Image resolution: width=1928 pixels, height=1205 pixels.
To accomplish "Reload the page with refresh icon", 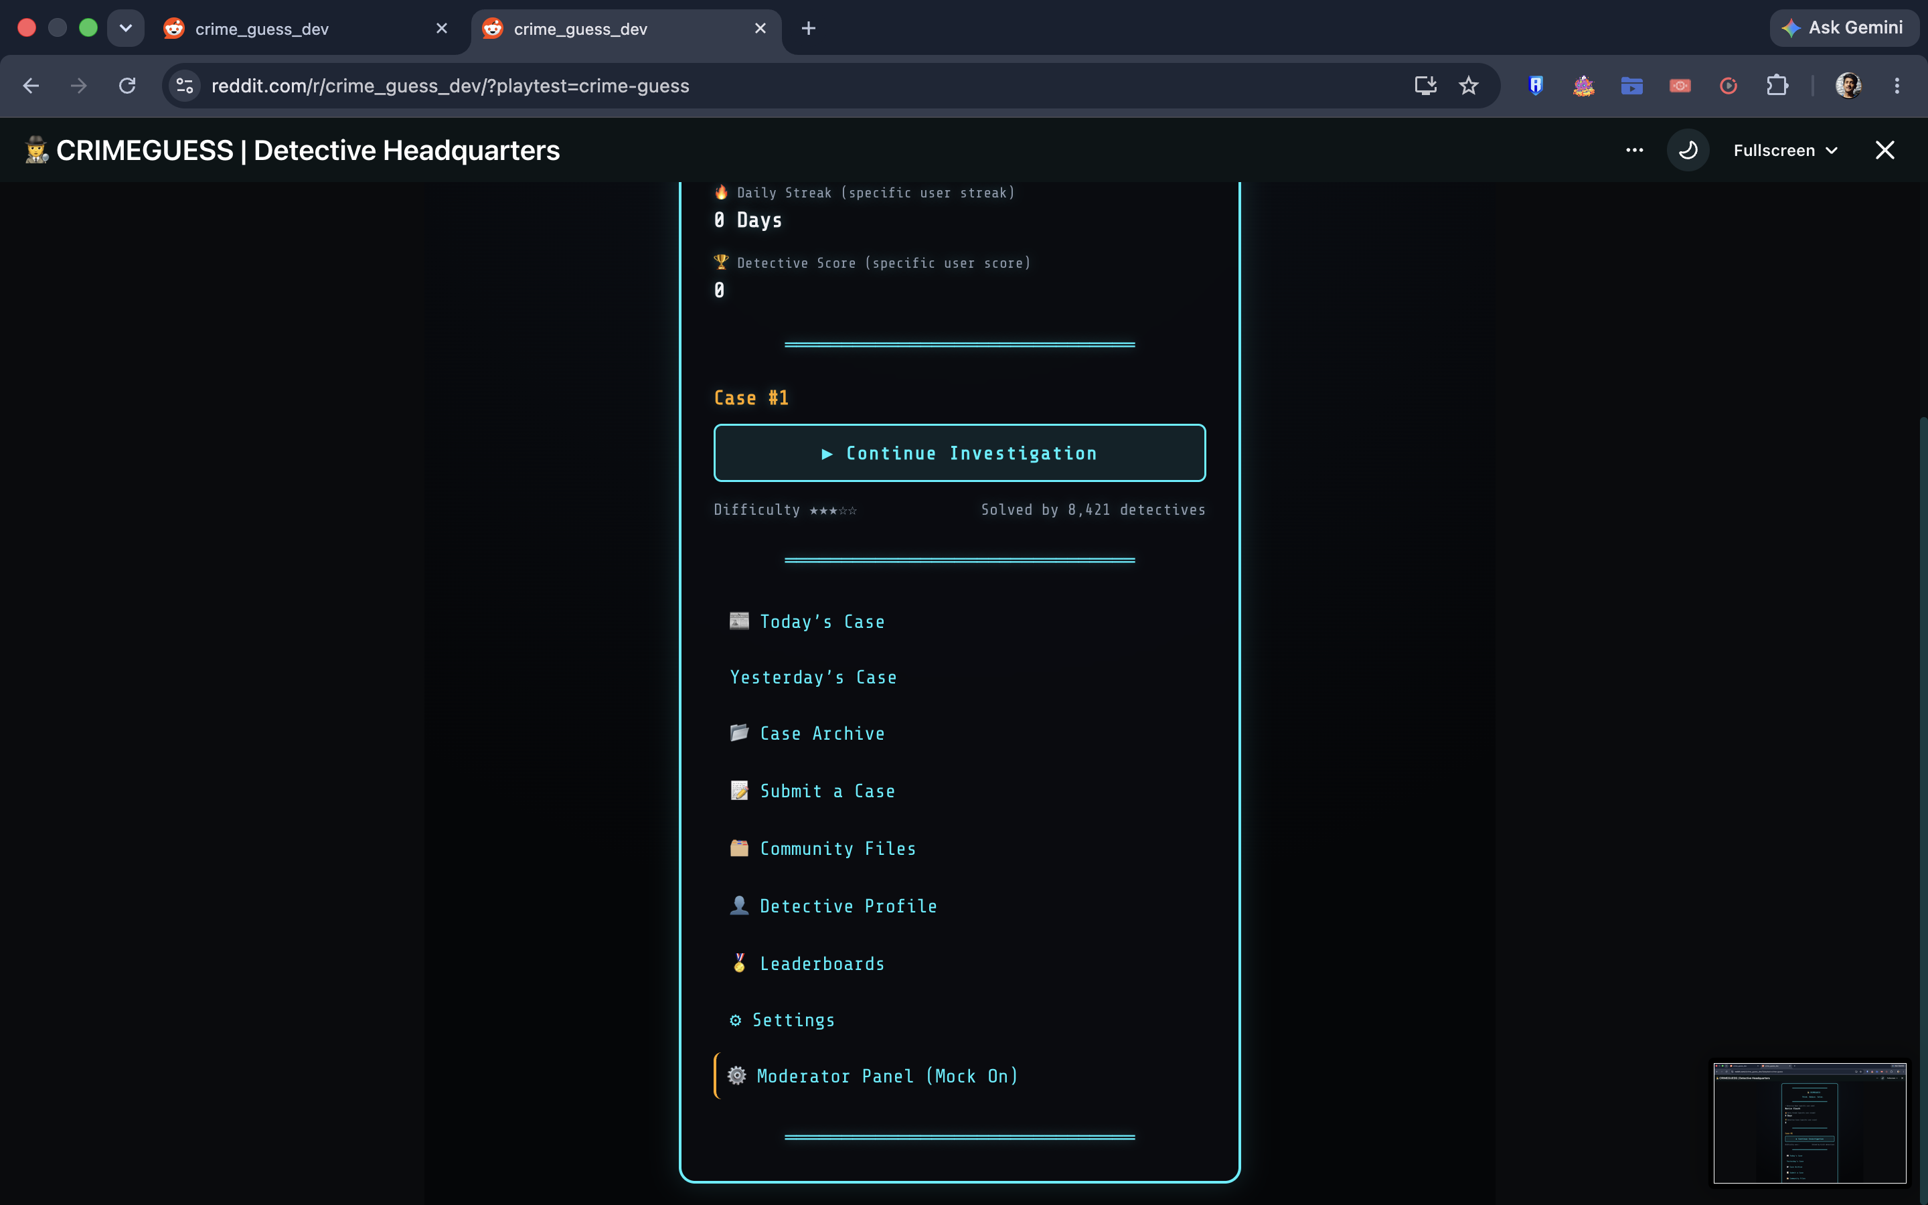I will tap(127, 85).
